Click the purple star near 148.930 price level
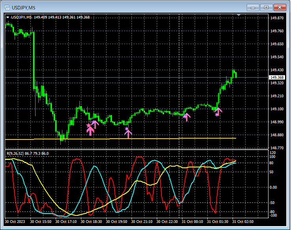Viewport: 291px width, 230px height. click(127, 129)
